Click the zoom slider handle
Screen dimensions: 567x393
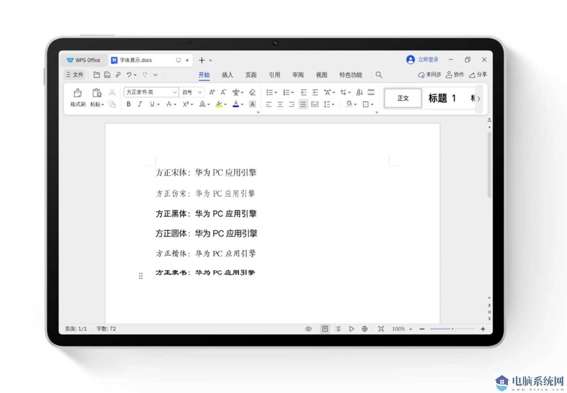tap(452, 329)
